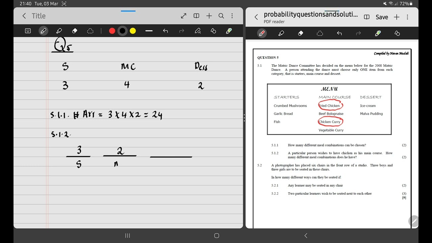Search within the note
This screenshot has height=243, width=432.
coord(221,16)
